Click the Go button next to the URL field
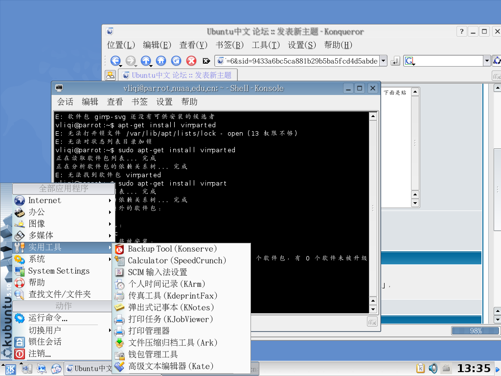 point(395,61)
